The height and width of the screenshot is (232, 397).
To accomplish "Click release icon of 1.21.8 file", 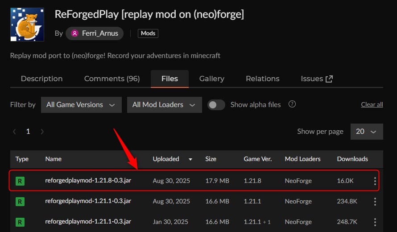I will [20, 181].
